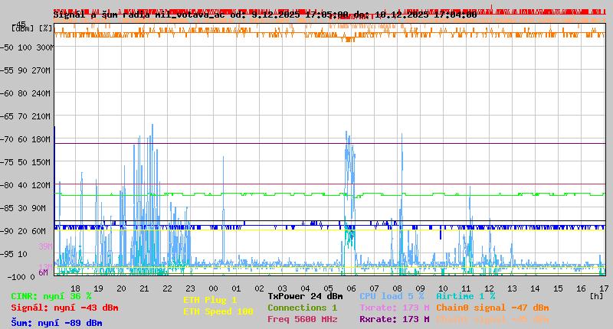Image resolution: width=613 pixels, height=329 pixels.
Task: Select the 'Signál: nyní -43 dBm' legend entry
Action: 64,308
